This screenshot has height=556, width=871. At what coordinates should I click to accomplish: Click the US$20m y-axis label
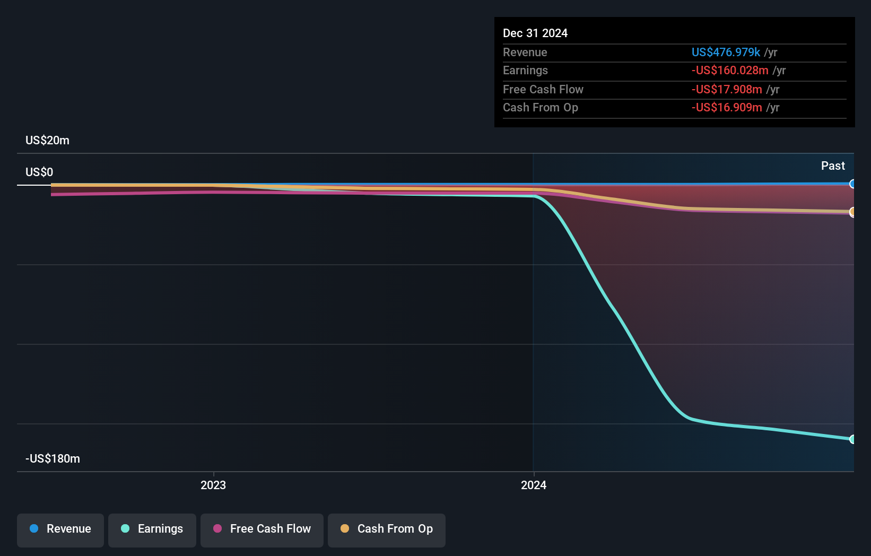tap(47, 140)
